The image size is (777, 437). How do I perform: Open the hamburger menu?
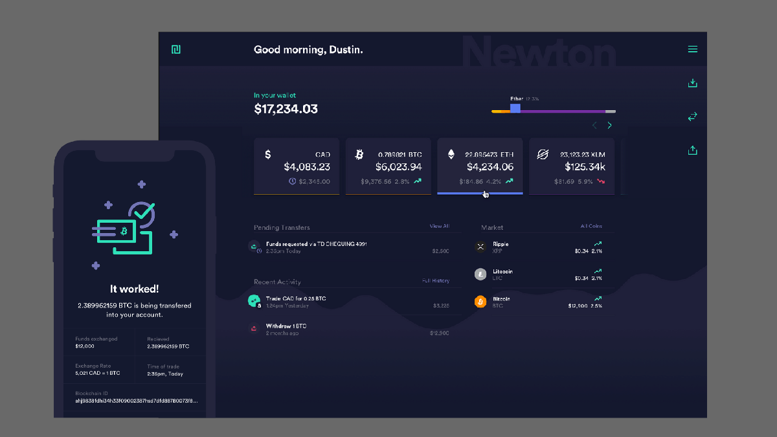(692, 49)
